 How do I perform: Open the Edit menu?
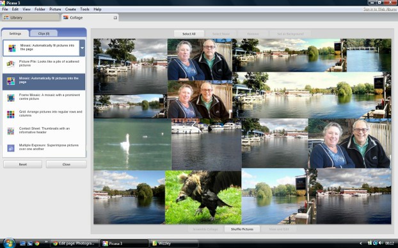click(15, 9)
